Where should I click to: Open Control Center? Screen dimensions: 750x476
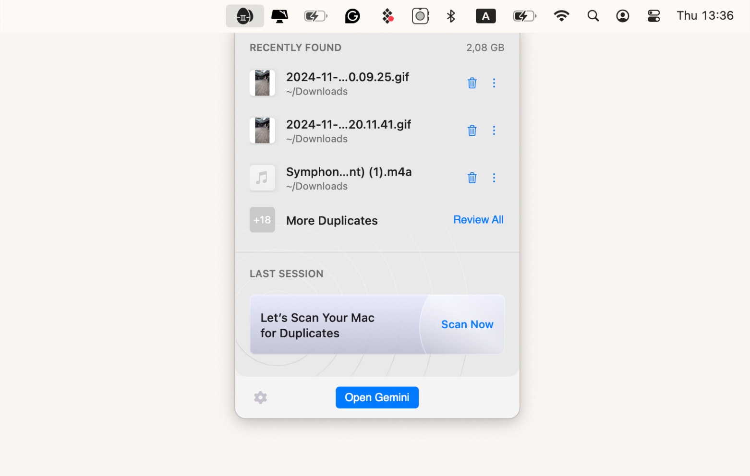(x=653, y=16)
